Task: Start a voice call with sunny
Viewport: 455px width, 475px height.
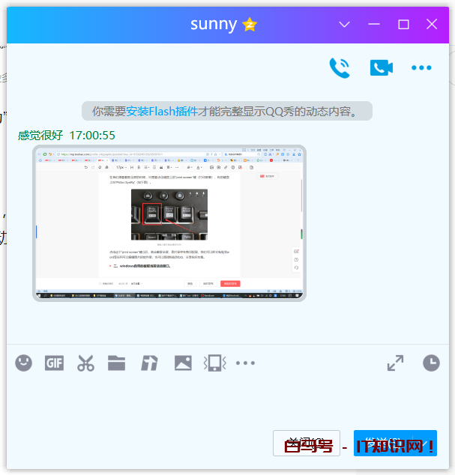Action: pos(340,68)
